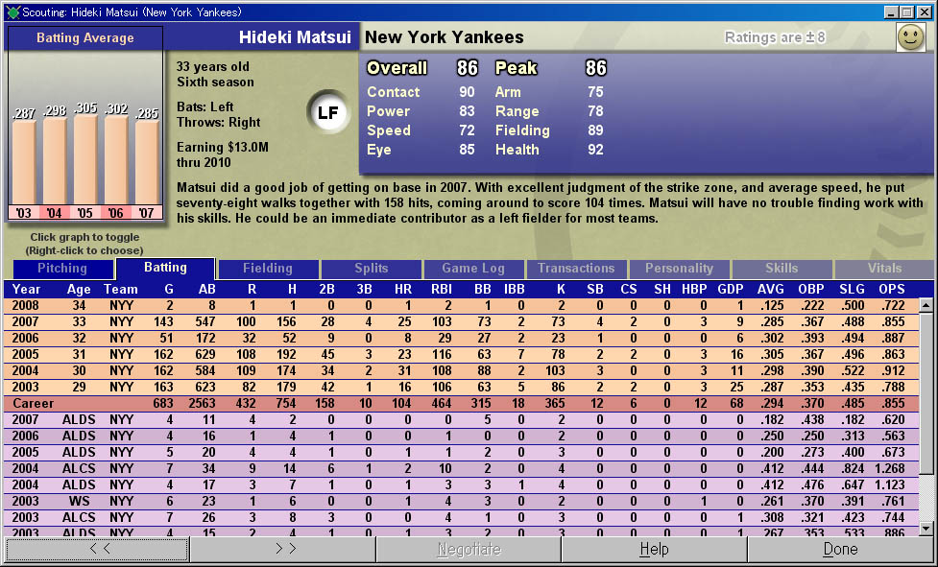Select the 2004 ALCS row

(x=461, y=468)
